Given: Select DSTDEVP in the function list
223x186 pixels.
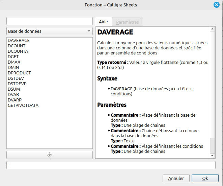Looking at the screenshot, I should click(50, 84).
